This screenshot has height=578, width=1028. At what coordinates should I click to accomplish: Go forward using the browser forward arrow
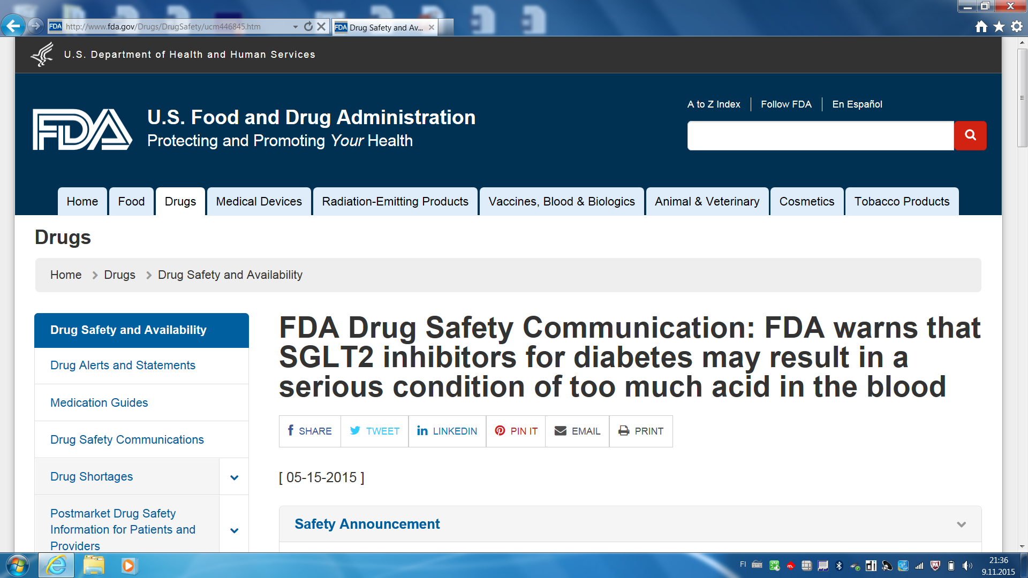tap(35, 25)
